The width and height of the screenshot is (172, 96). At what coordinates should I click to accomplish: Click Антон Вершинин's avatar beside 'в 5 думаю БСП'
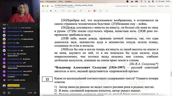[x=4, y=47]
